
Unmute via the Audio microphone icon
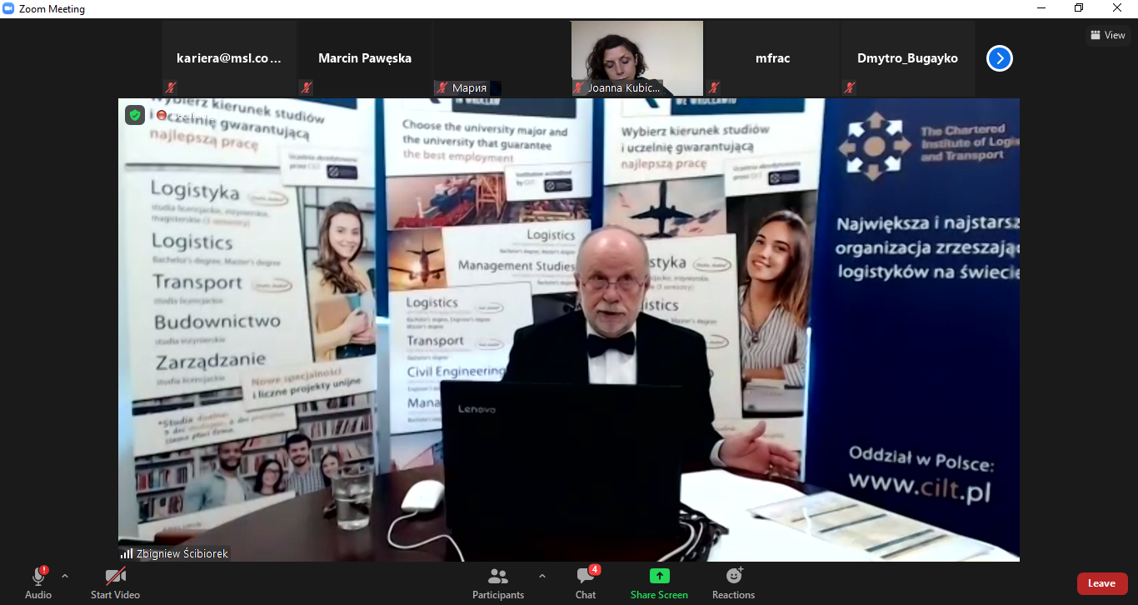38,576
